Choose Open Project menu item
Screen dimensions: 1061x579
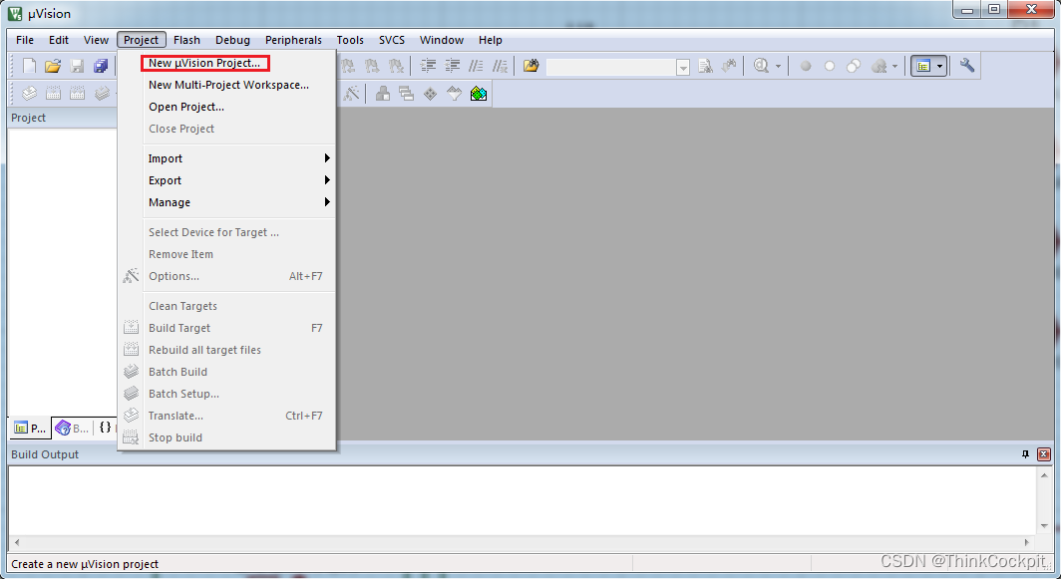click(x=186, y=107)
